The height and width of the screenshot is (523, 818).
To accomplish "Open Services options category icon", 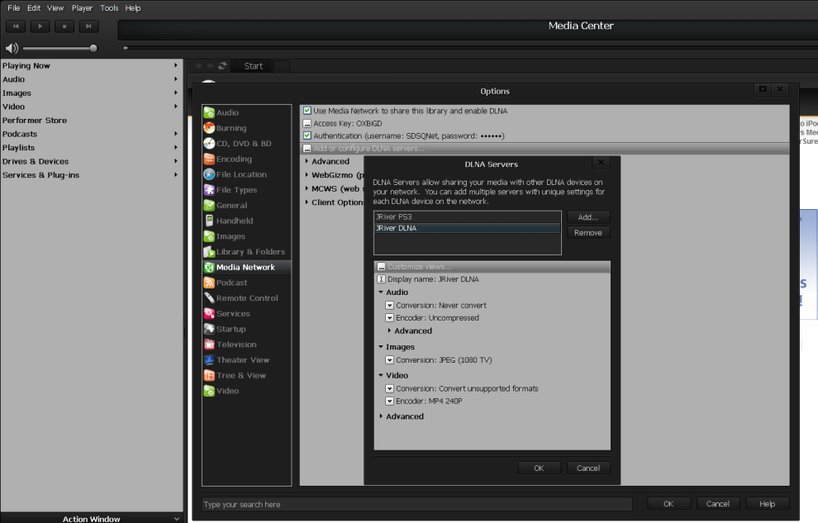I will pyautogui.click(x=209, y=313).
